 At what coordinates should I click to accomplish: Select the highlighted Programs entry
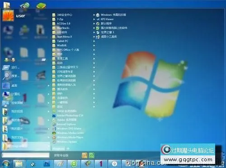26,146
